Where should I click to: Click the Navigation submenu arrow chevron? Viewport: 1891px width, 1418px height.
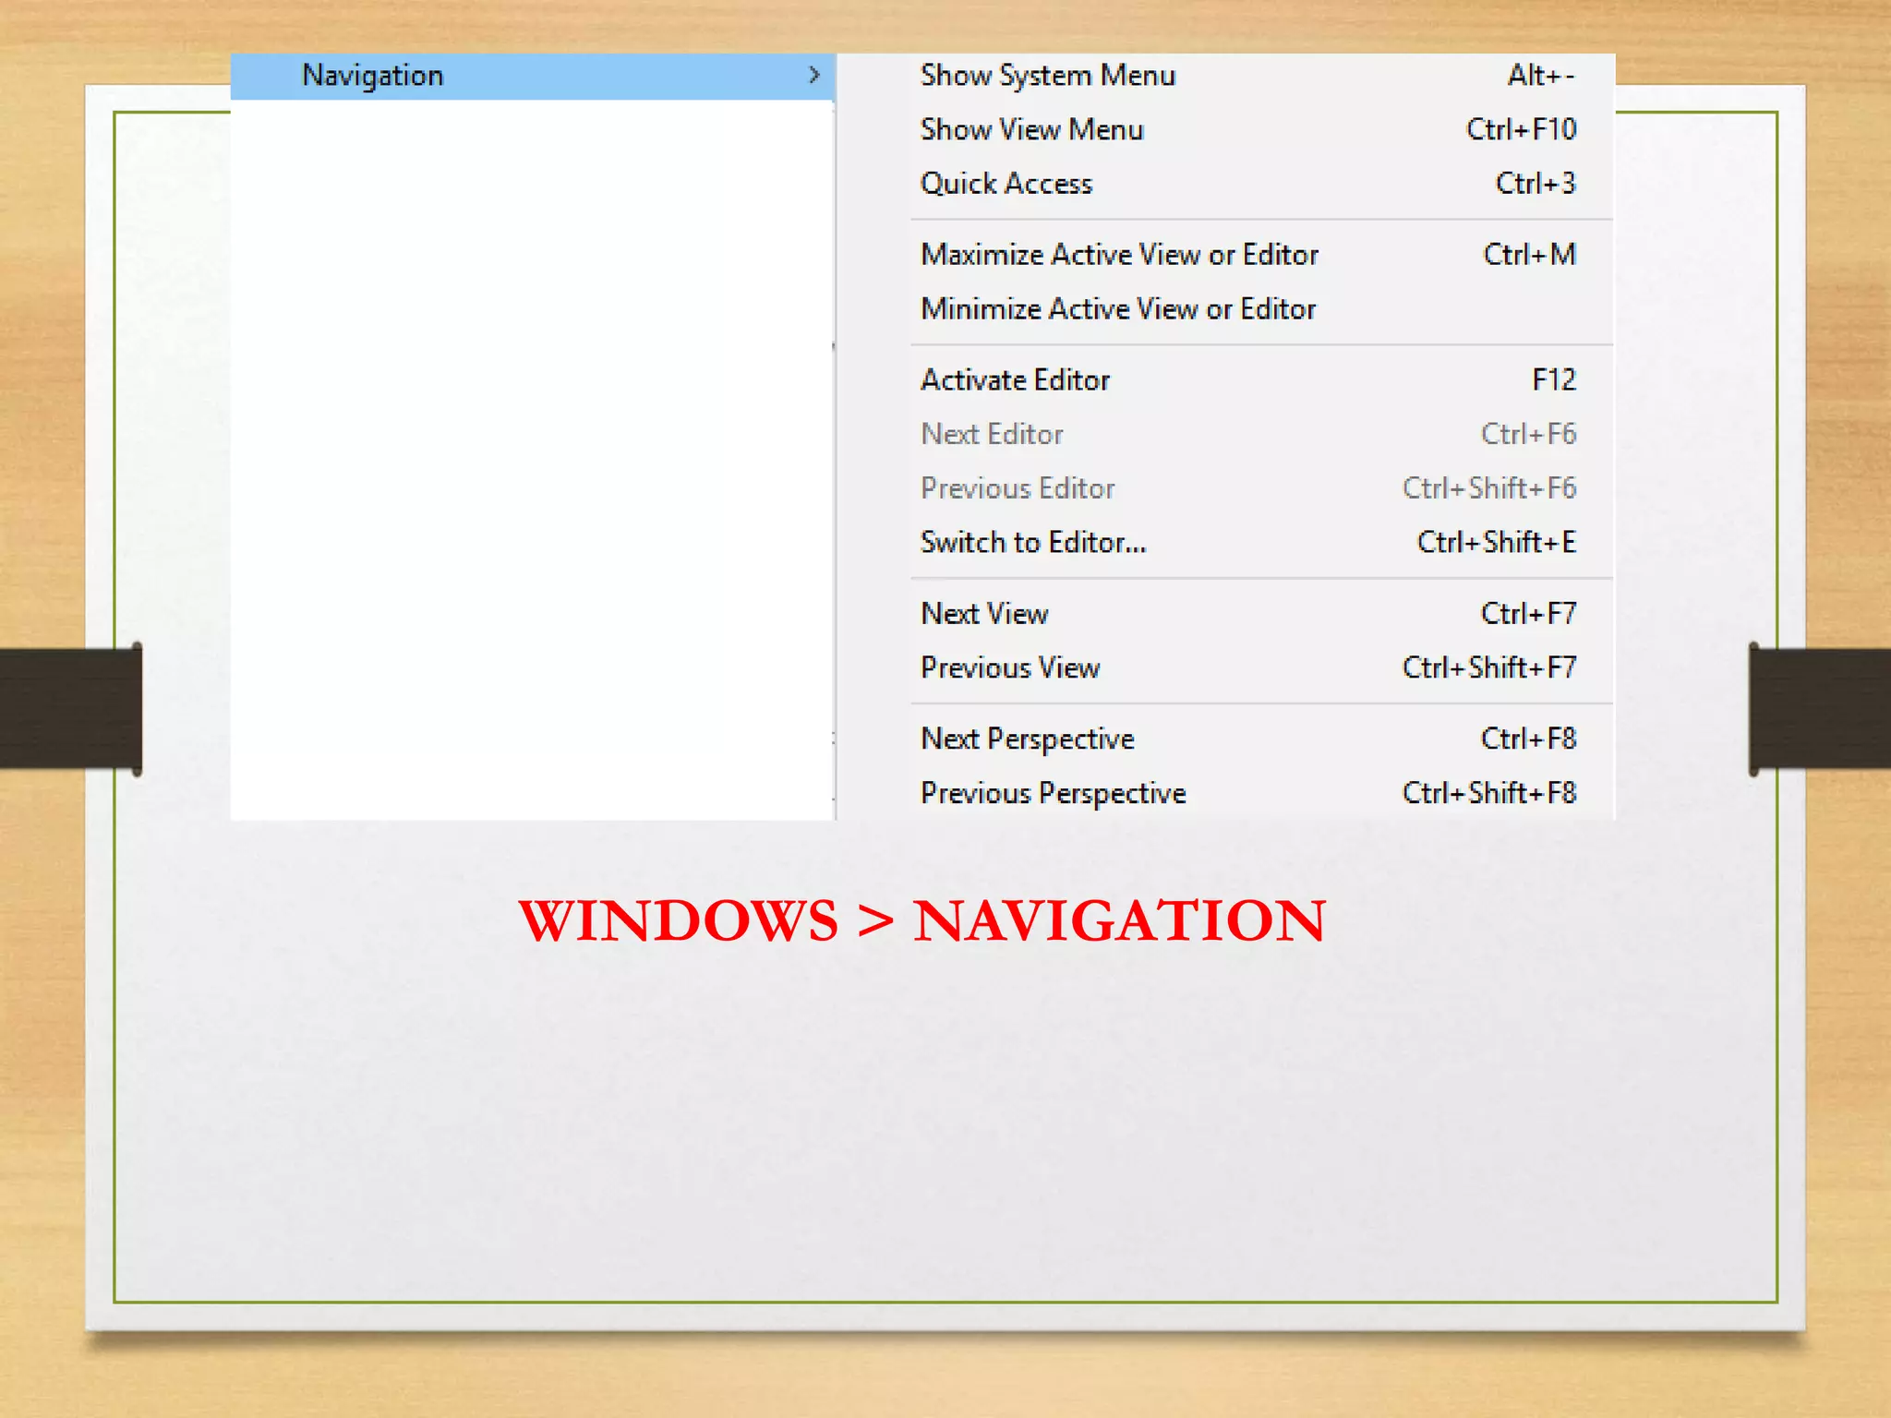813,75
